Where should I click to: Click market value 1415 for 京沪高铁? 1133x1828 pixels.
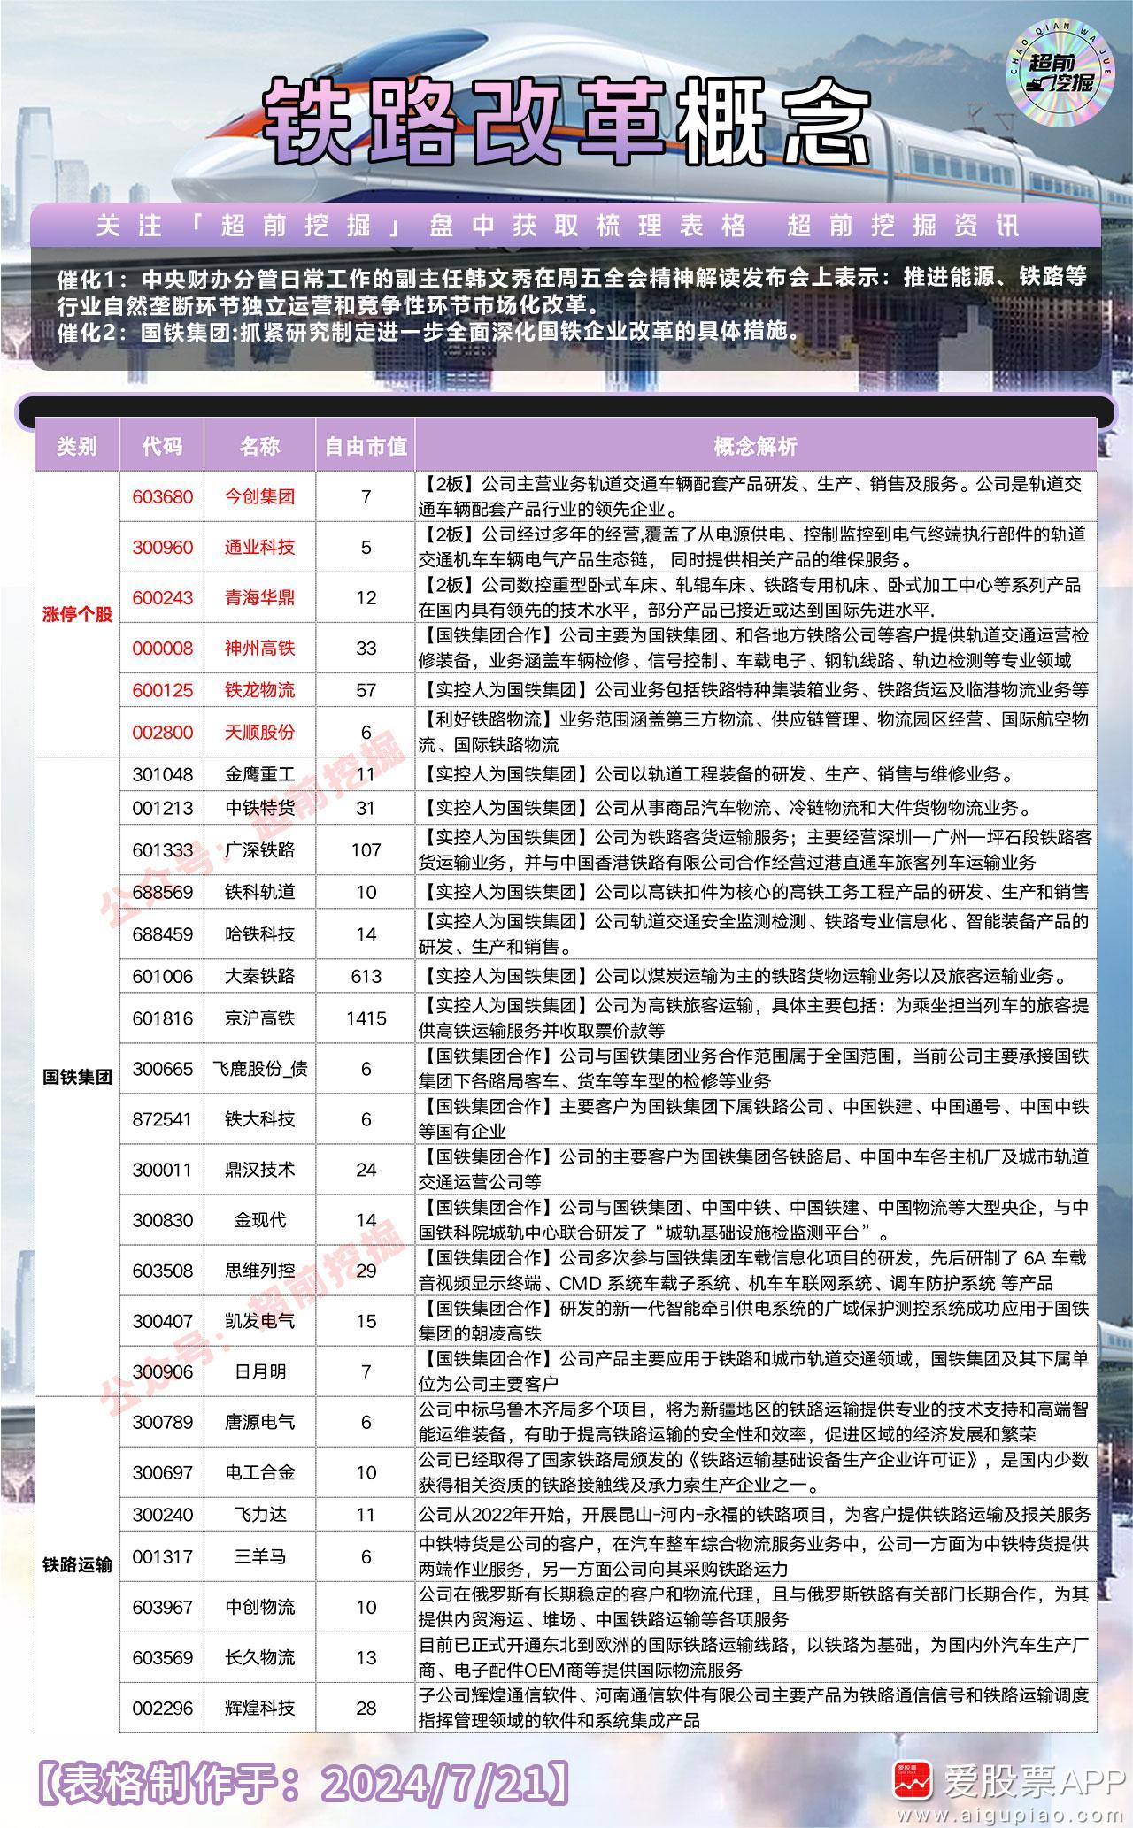tap(366, 1018)
